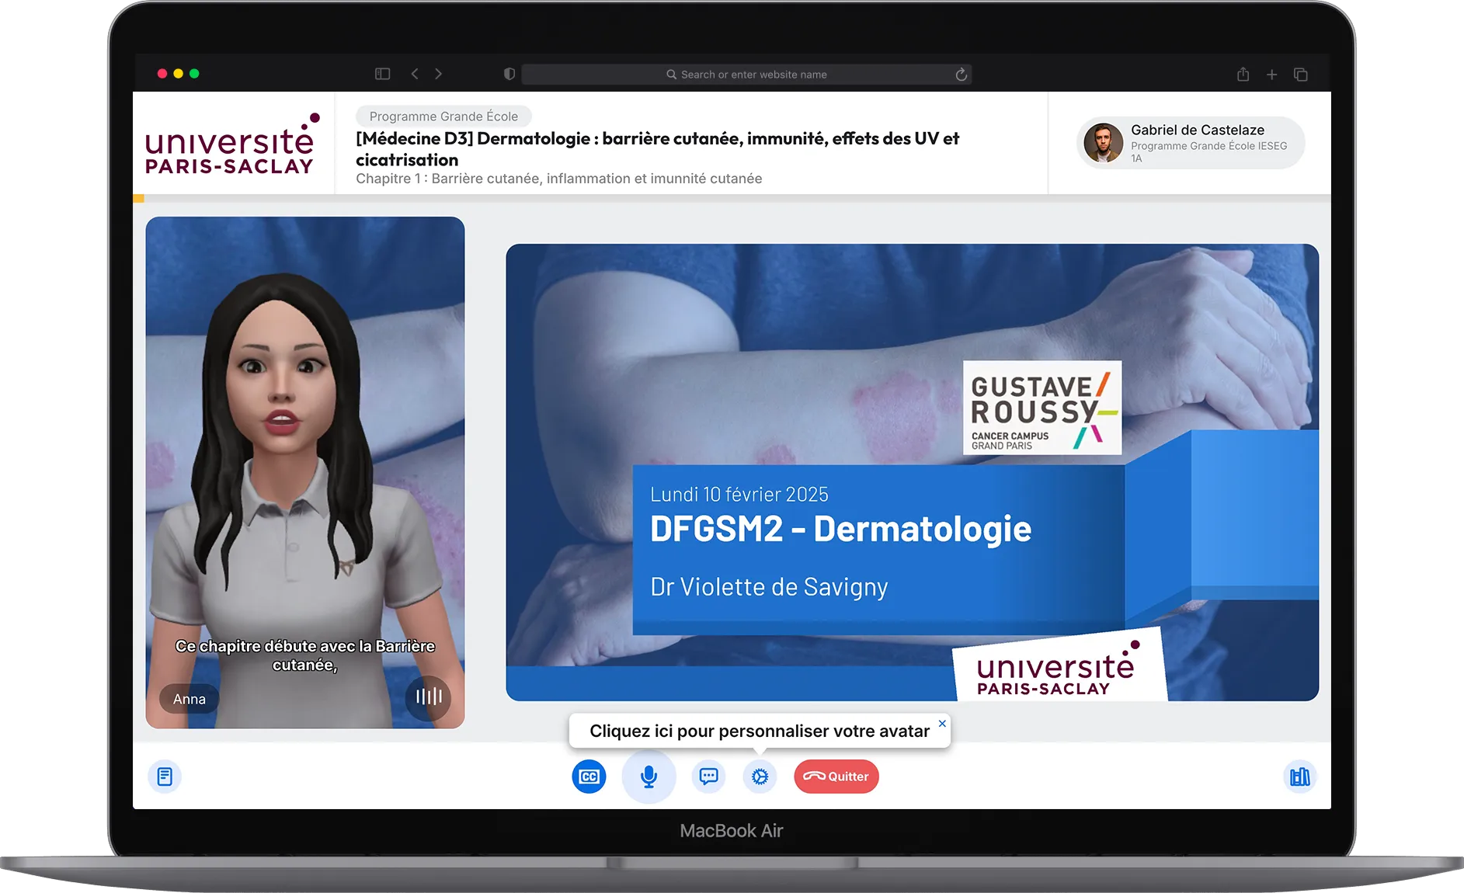Show browser tab overview
1464x893 pixels.
click(1301, 75)
